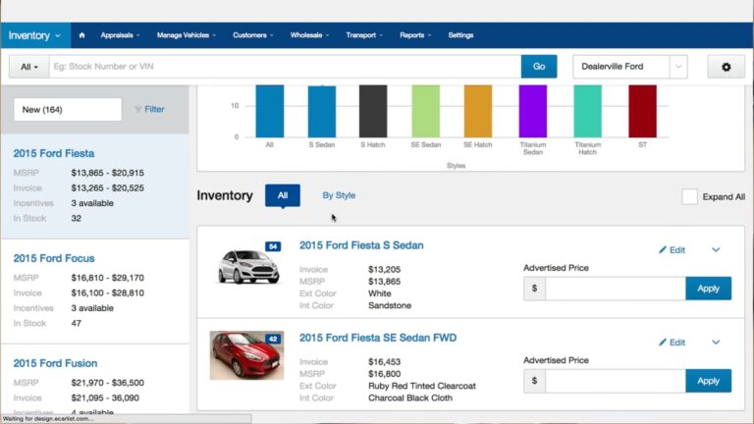Viewport: 754px width, 424px height.
Task: Go to the home icon
Action: point(81,35)
